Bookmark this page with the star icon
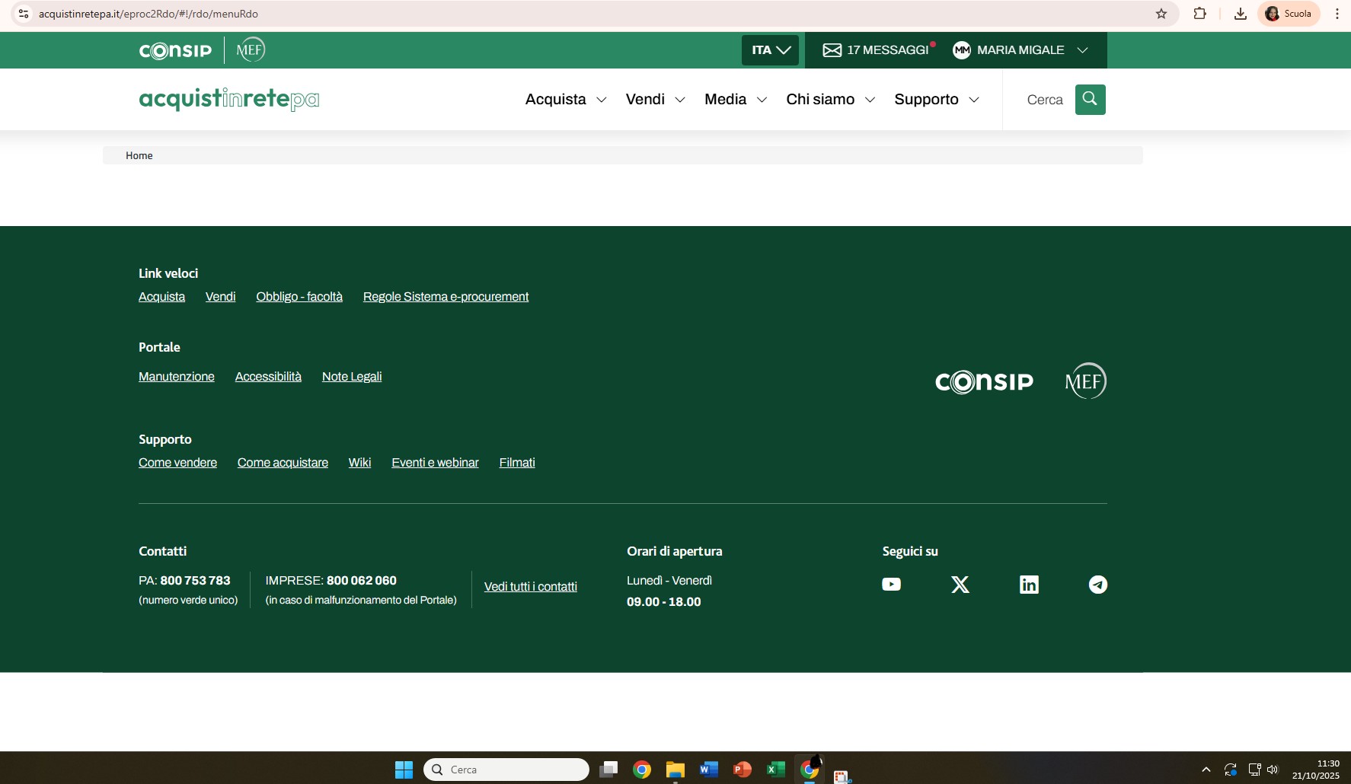 coord(1161,14)
